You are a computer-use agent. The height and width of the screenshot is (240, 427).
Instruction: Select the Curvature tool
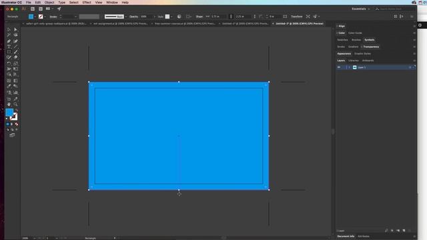[15, 41]
